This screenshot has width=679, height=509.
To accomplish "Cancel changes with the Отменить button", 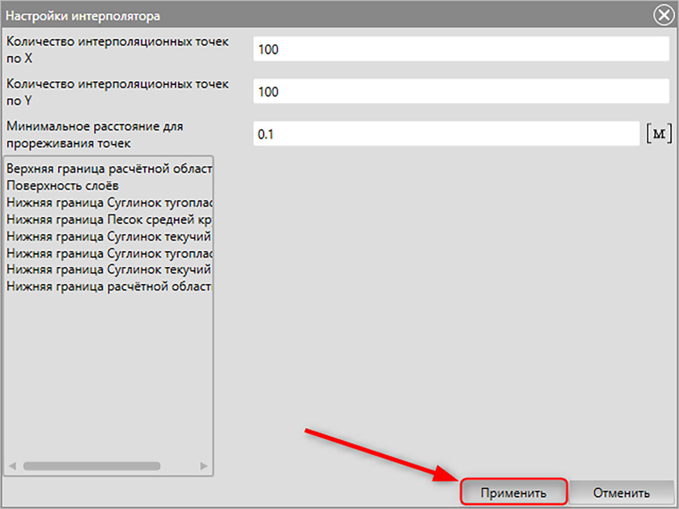I will pyautogui.click(x=621, y=493).
